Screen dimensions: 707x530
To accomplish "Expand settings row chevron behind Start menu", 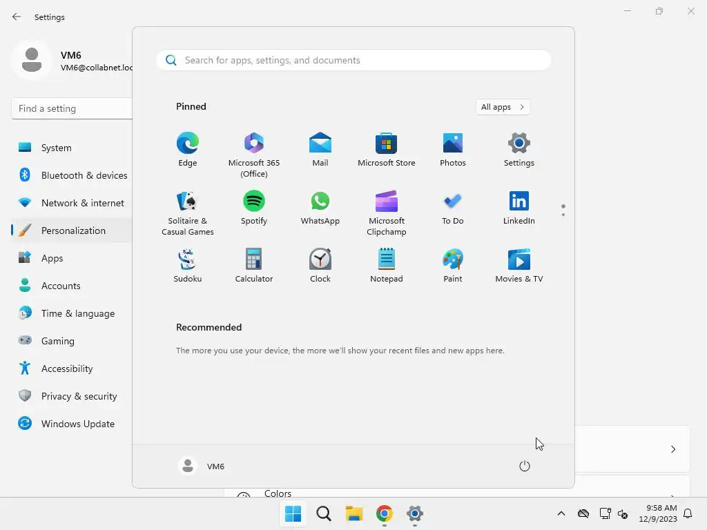I will click(x=673, y=449).
